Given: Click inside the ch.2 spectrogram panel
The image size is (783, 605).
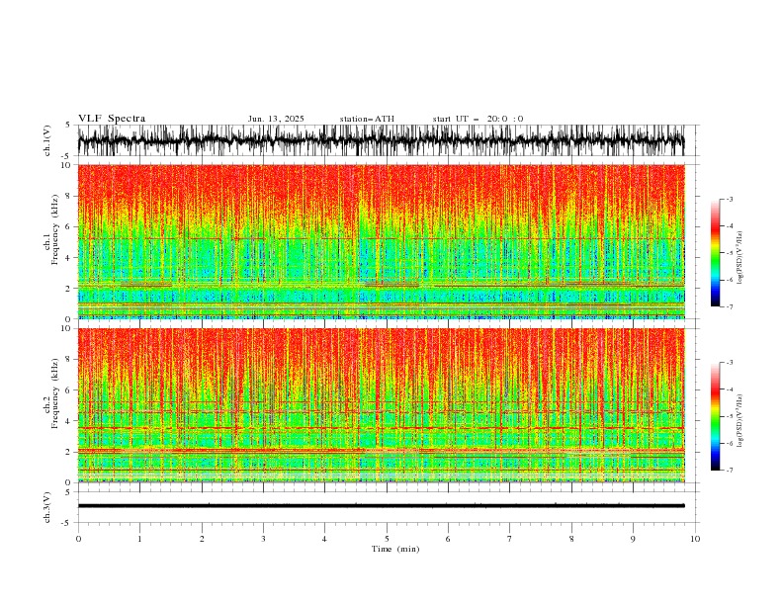Looking at the screenshot, I should [381, 405].
